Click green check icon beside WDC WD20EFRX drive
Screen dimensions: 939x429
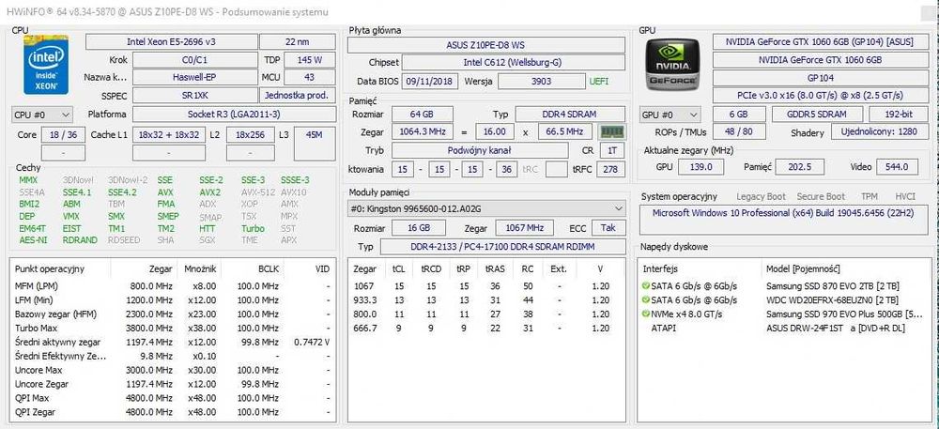(x=646, y=299)
